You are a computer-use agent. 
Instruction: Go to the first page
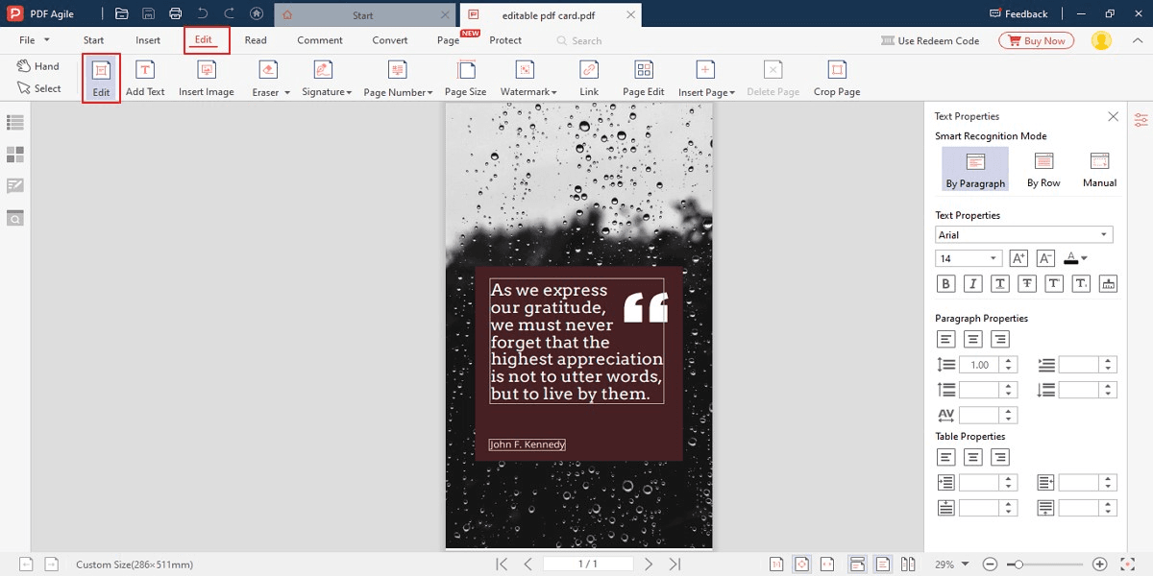[x=502, y=564]
